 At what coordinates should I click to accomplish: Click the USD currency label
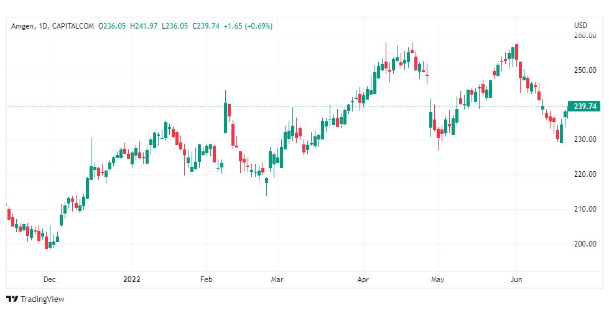pyautogui.click(x=580, y=26)
